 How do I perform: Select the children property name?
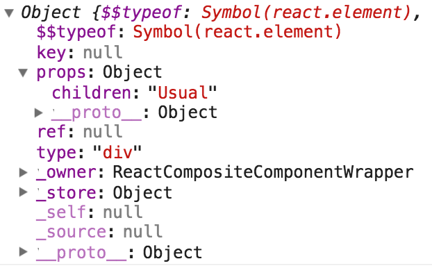pyautogui.click(x=92, y=92)
